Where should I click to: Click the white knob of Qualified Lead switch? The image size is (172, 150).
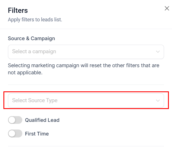click(12, 120)
